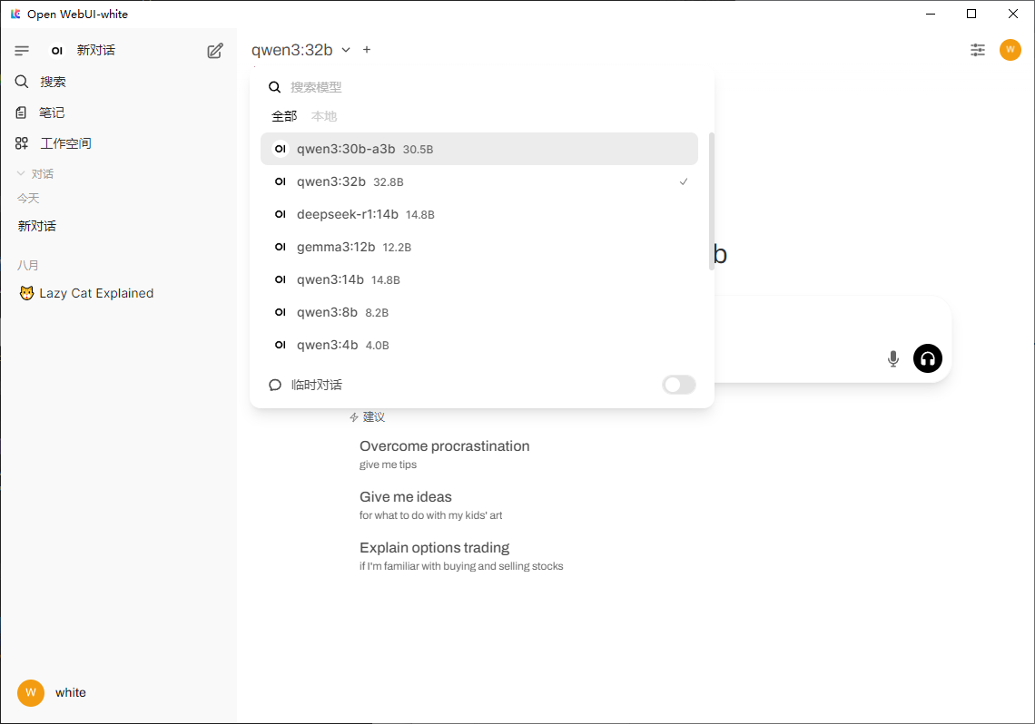This screenshot has height=724, width=1035.
Task: Select the 全部 models tab
Action: point(284,117)
